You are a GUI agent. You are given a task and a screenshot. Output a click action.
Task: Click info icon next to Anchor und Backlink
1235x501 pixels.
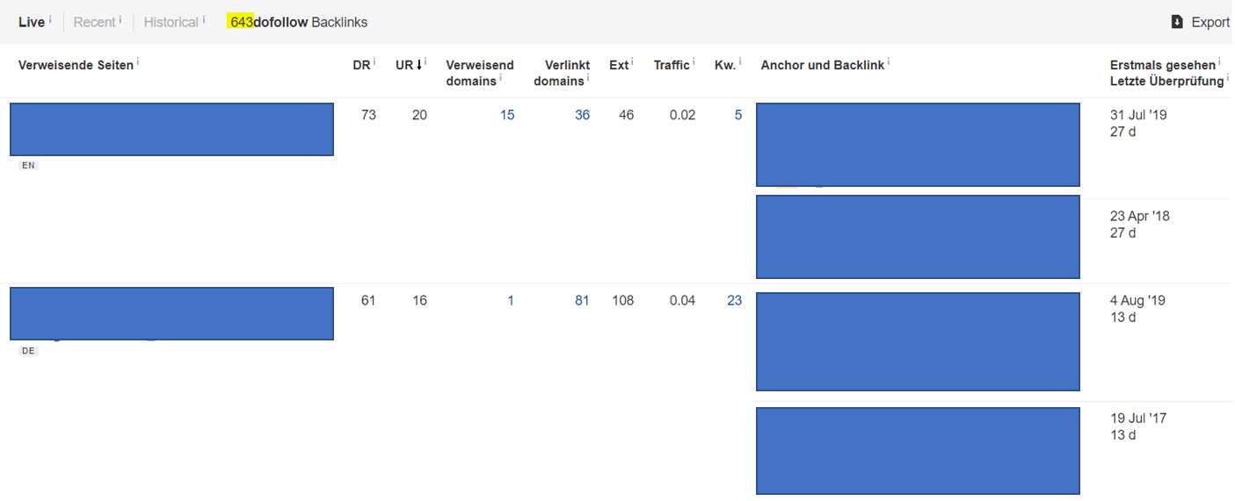point(890,62)
